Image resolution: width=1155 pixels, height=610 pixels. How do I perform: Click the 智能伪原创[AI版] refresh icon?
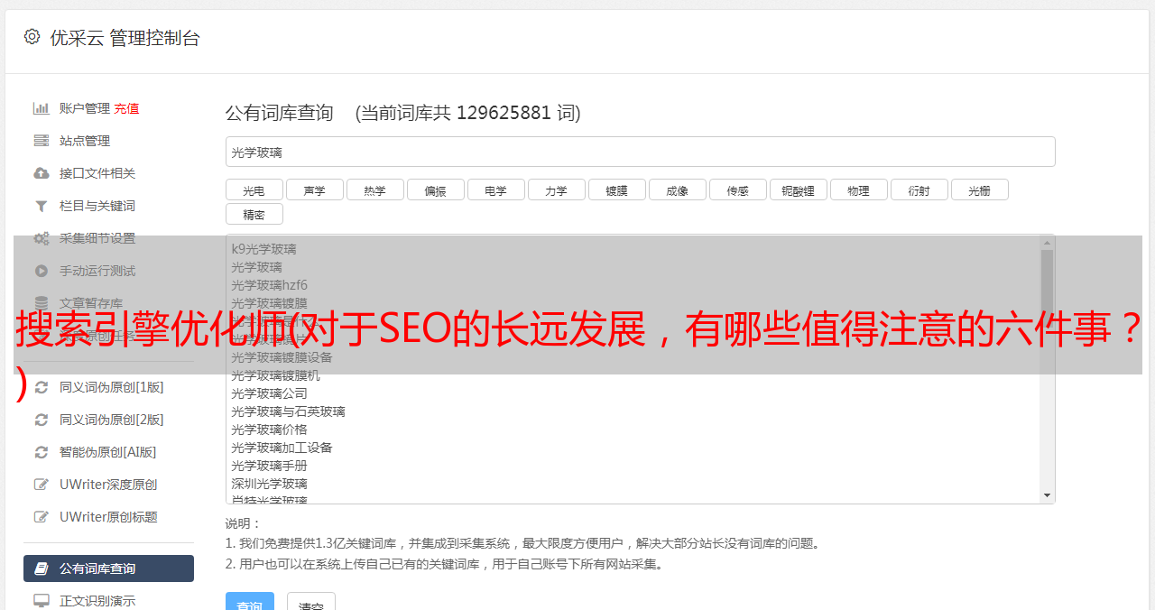click(42, 452)
